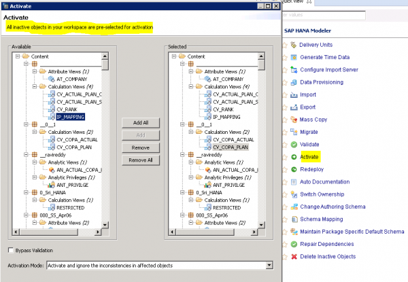Click AN_ACTUAL_COPA analytic view icon in Selected tree
408x282 pixels.
208,170
